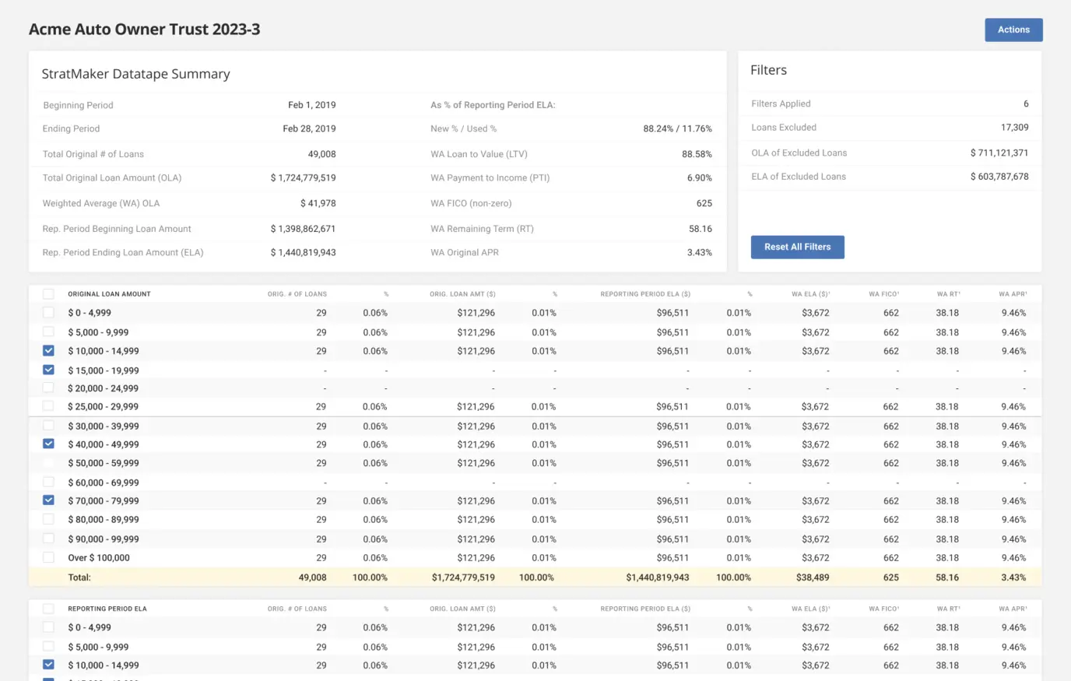Click the Reporting Period ELA ($) column header
This screenshot has width=1071, height=681.
pos(644,294)
